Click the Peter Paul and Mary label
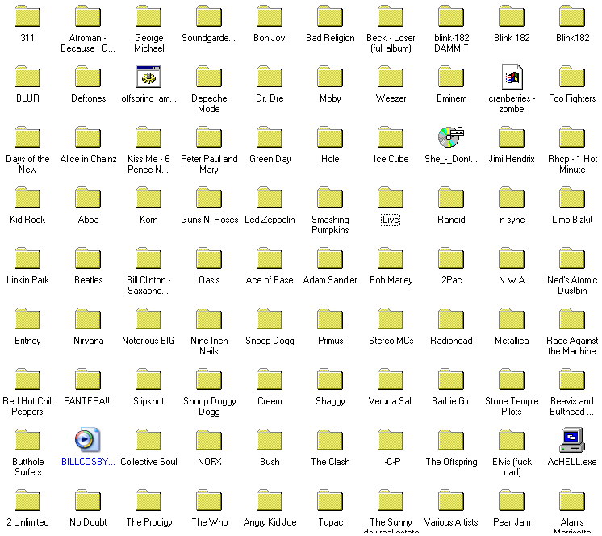Viewport: 602px width, 536px height. click(x=209, y=164)
